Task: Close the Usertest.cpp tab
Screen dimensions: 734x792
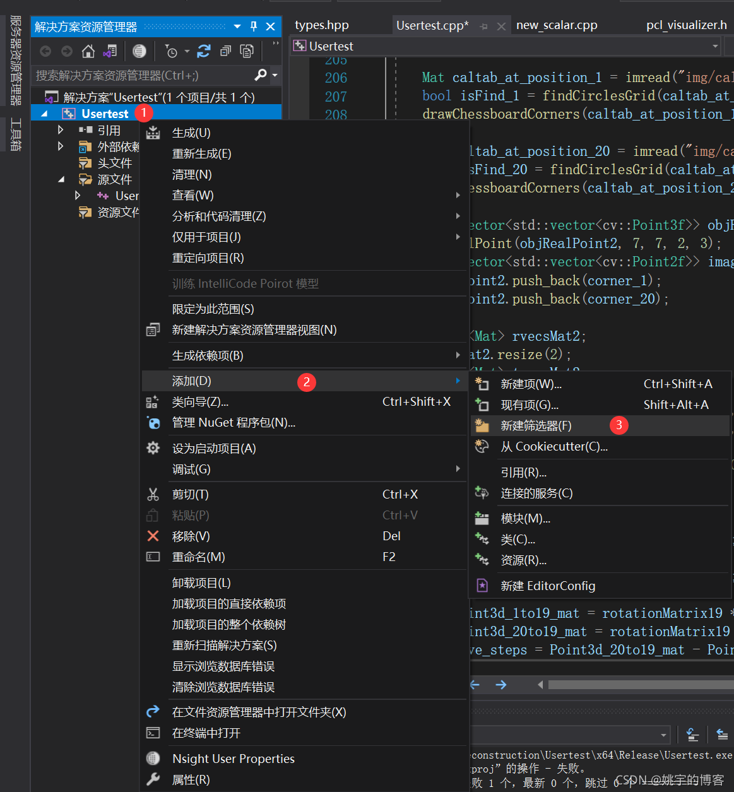Action: coord(501,27)
